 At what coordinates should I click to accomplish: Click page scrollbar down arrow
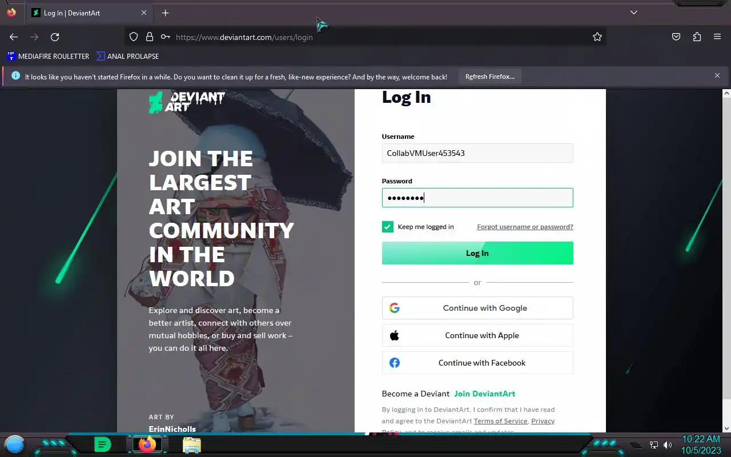click(726, 428)
